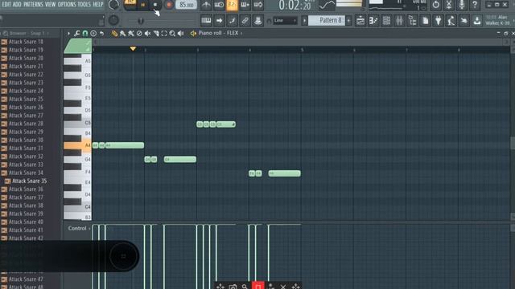This screenshot has height=289, width=515.
Task: Open the tempo tapper icon
Action: (x=451, y=21)
